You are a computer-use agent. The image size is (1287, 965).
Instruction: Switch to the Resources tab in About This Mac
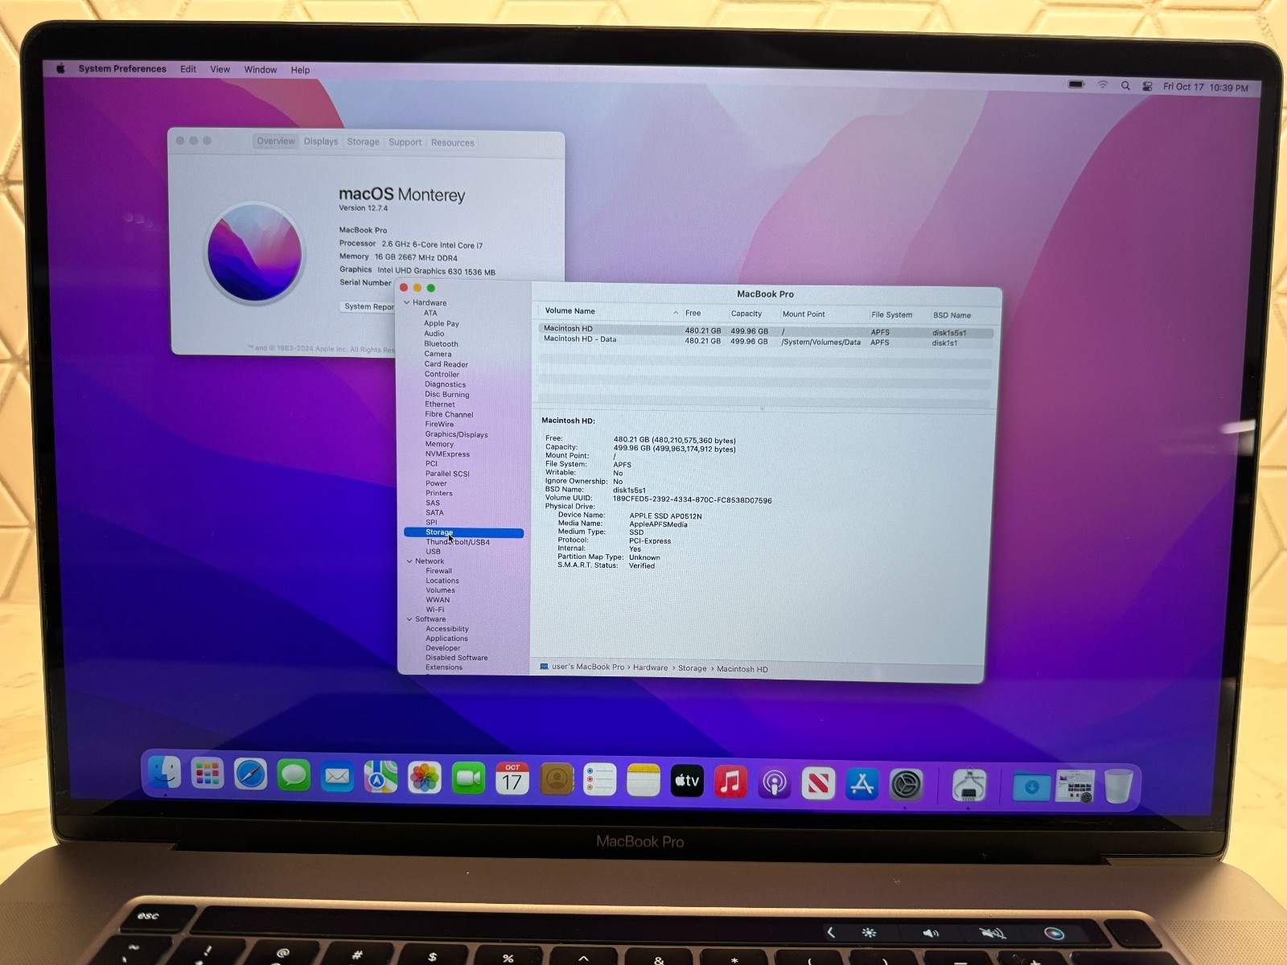click(453, 143)
